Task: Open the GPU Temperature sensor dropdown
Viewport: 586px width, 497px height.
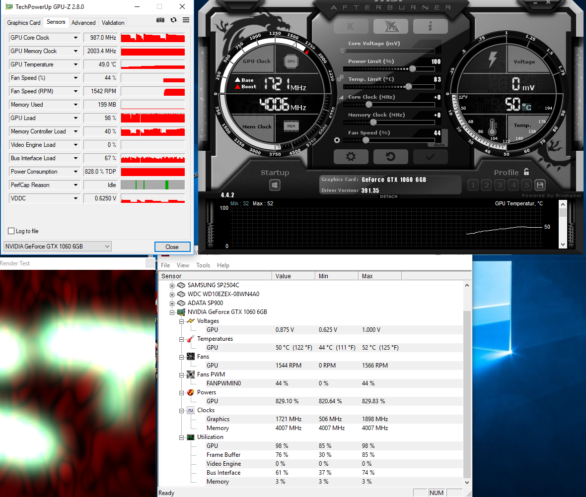Action: [75, 64]
